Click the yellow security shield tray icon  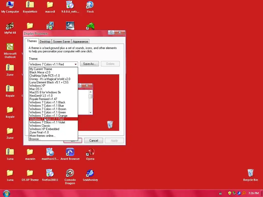[x=230, y=193]
